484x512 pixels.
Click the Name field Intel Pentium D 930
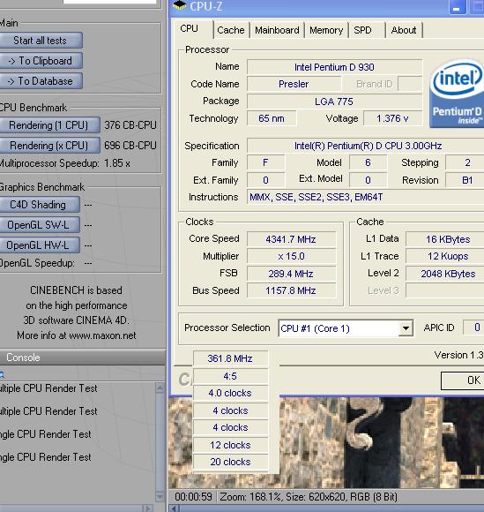click(x=335, y=67)
